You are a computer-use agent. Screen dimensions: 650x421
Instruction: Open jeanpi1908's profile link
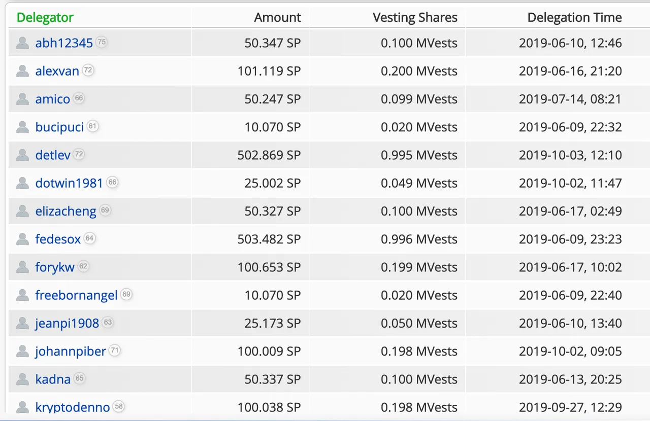pos(67,323)
